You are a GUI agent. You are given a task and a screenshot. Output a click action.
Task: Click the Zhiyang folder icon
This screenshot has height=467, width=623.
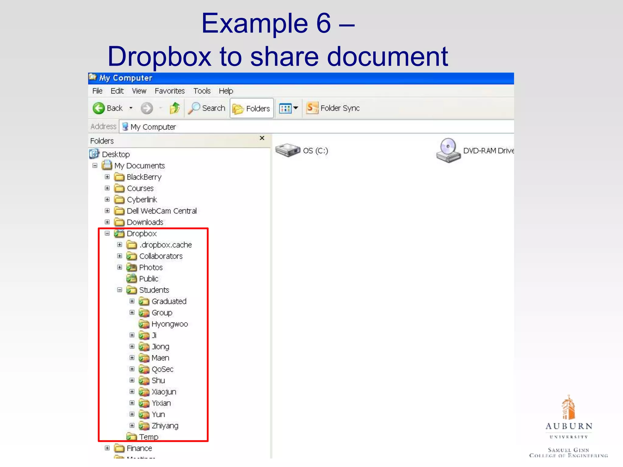144,426
